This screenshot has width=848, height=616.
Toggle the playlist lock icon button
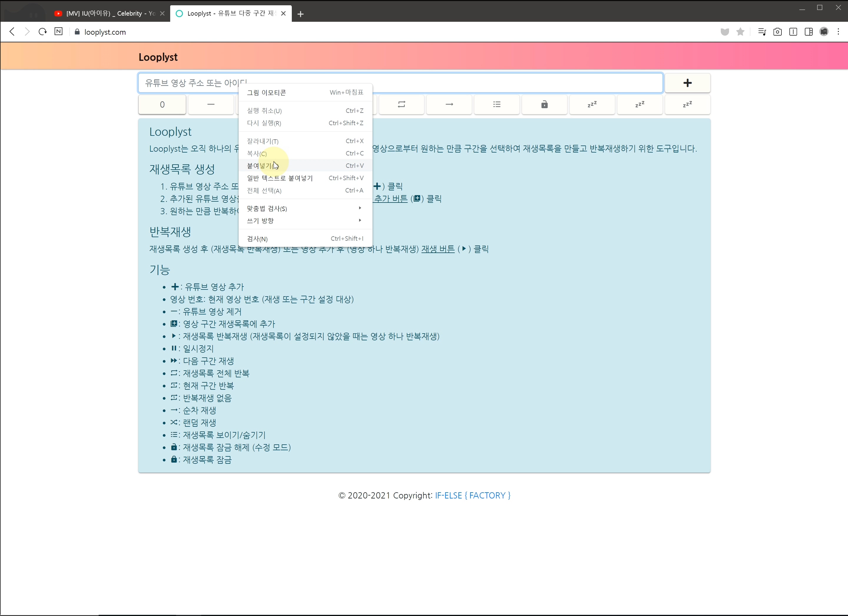click(544, 104)
